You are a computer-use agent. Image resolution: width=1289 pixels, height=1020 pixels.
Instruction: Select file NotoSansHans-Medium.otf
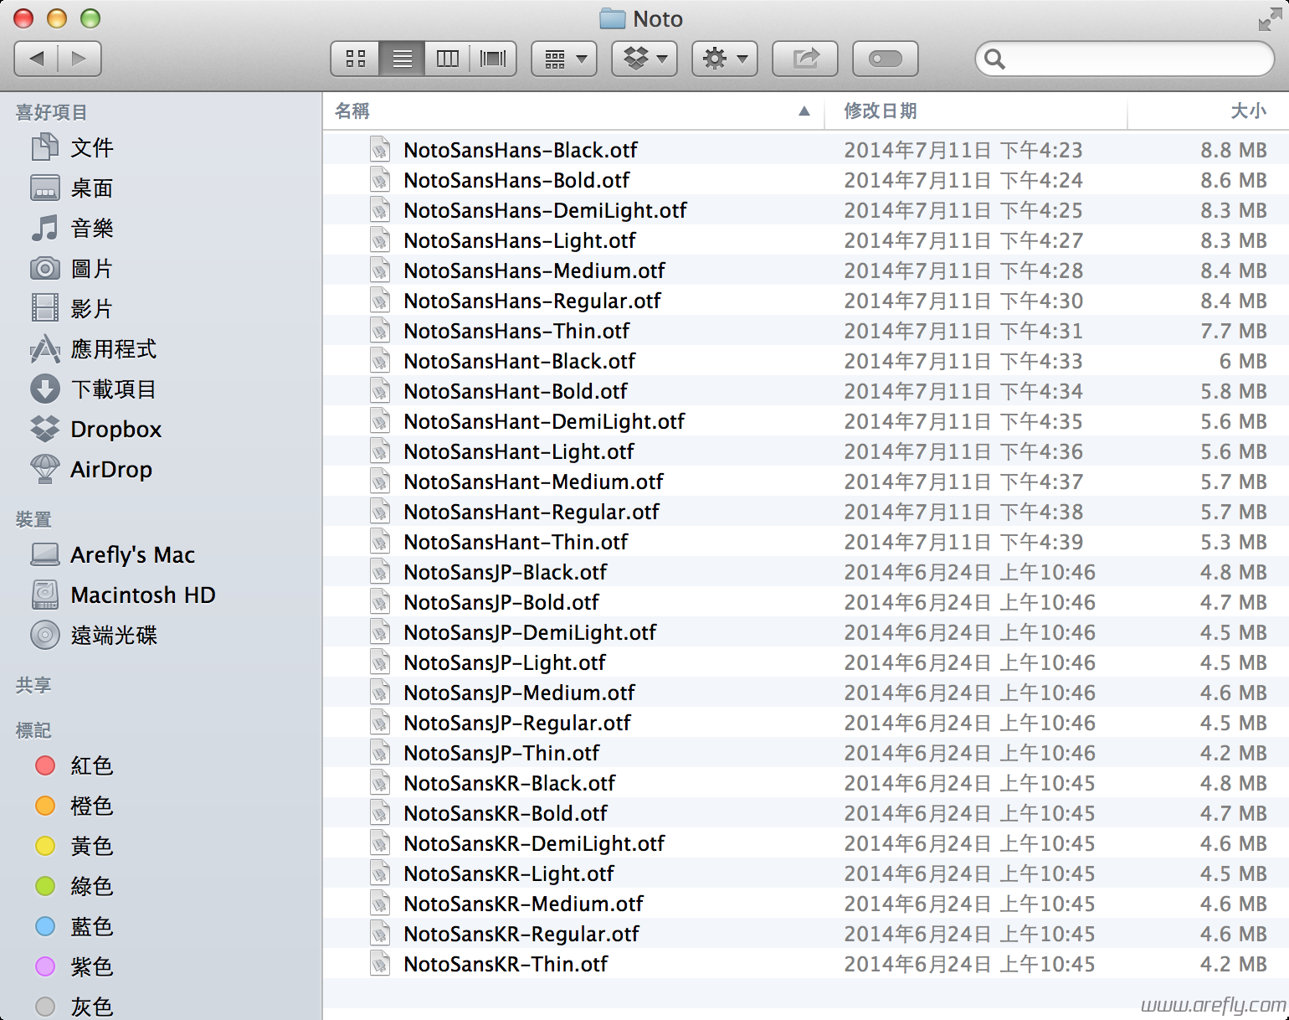coord(805,270)
